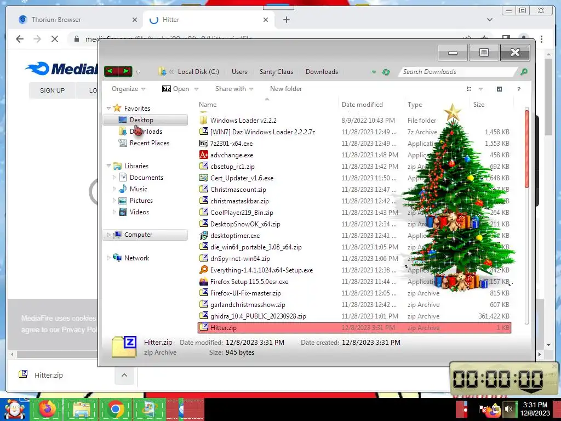Open the Pictures library
Viewport: 561px width, 421px height.
click(x=141, y=201)
